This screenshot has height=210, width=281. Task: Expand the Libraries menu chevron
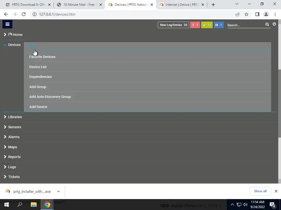tap(5, 117)
